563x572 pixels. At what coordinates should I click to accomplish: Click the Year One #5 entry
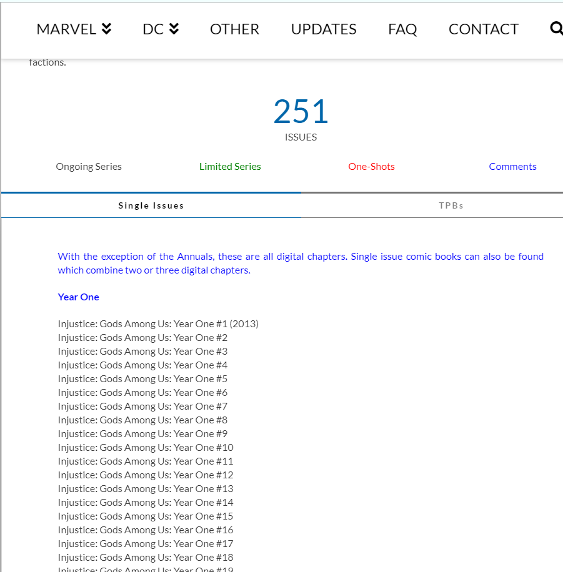pyautogui.click(x=142, y=379)
